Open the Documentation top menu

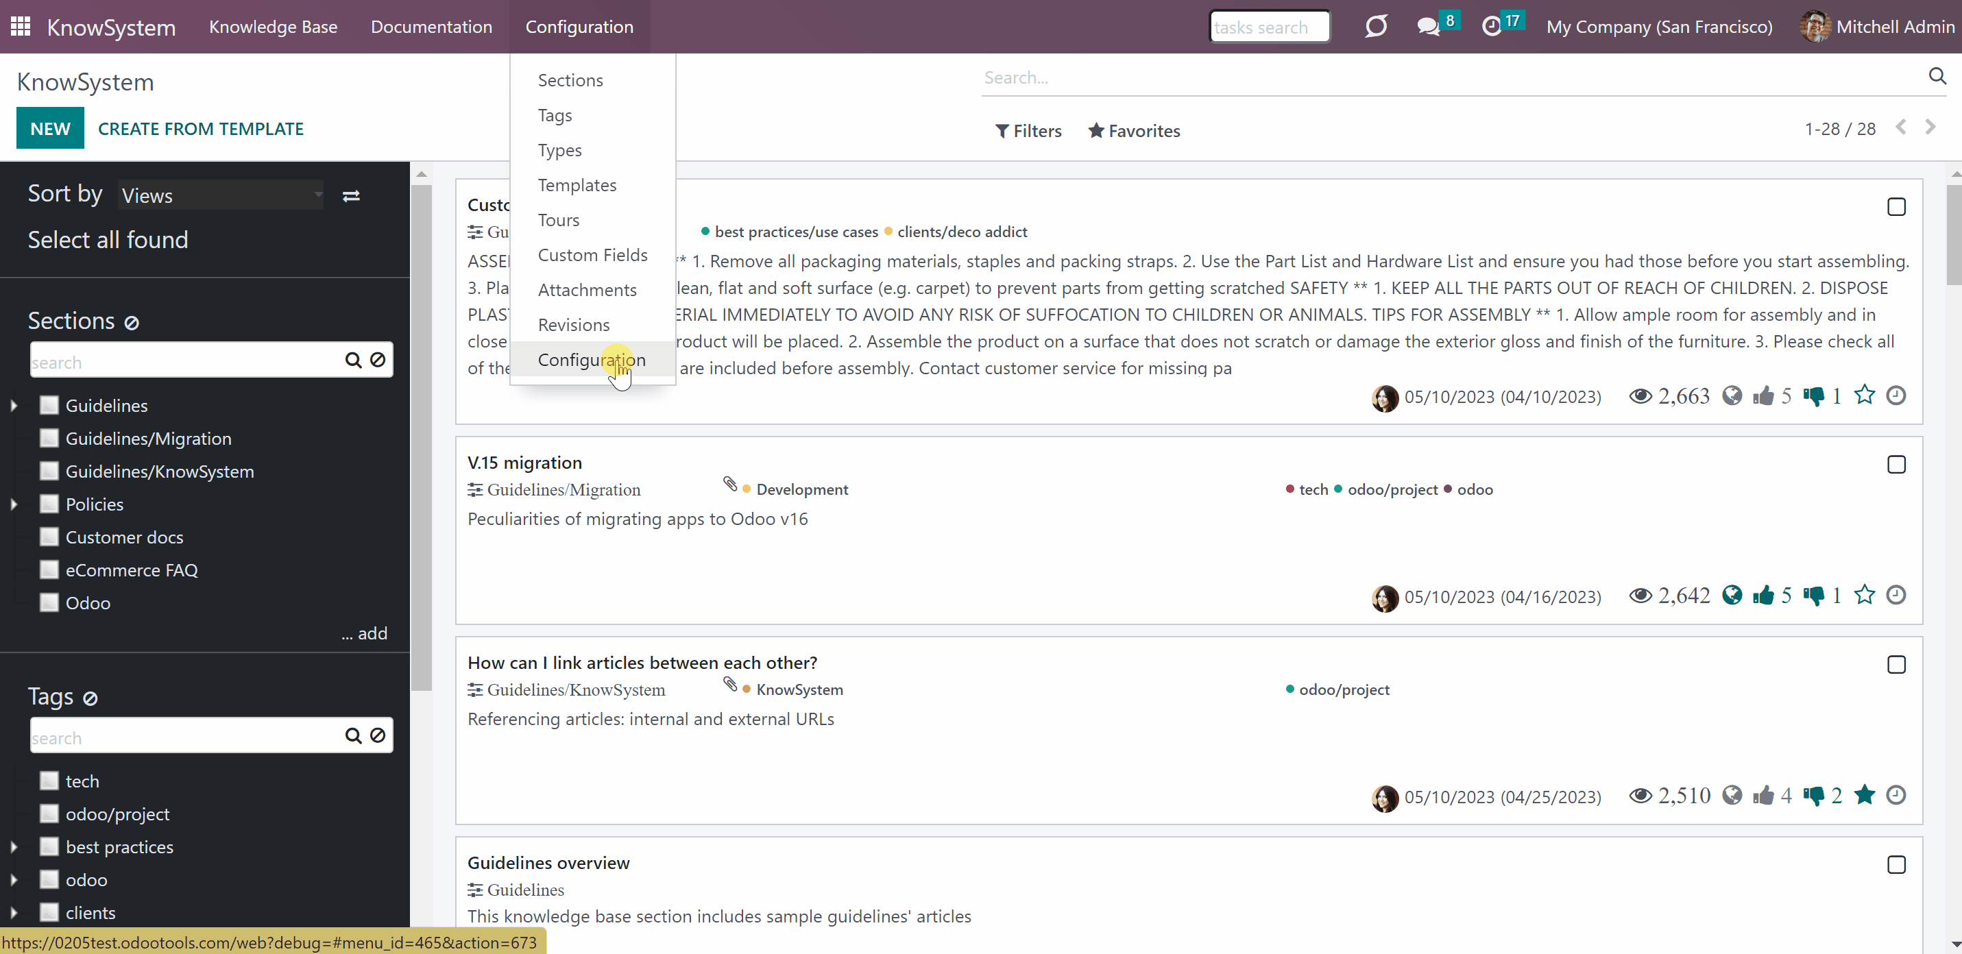431,27
